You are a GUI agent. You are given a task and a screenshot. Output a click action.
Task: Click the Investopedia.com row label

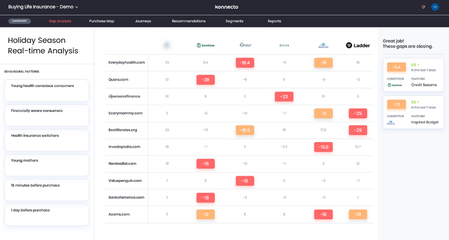tap(124, 147)
